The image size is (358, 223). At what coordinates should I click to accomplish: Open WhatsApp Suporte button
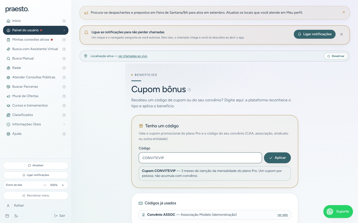point(338,212)
